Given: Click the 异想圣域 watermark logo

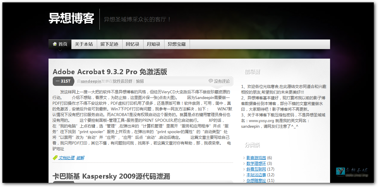Looking at the screenshot, I should 352,171.
